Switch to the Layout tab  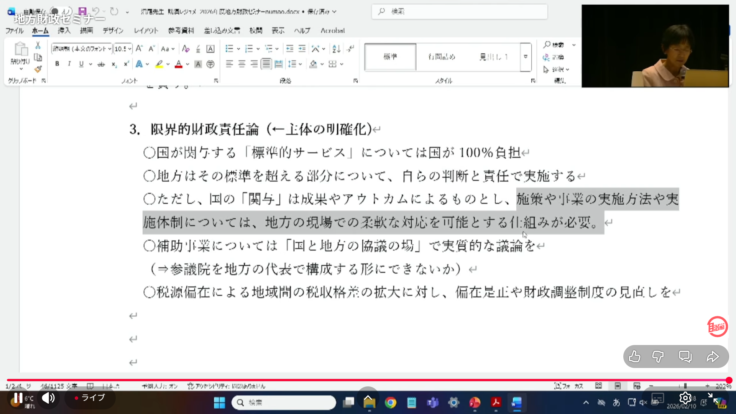click(146, 31)
